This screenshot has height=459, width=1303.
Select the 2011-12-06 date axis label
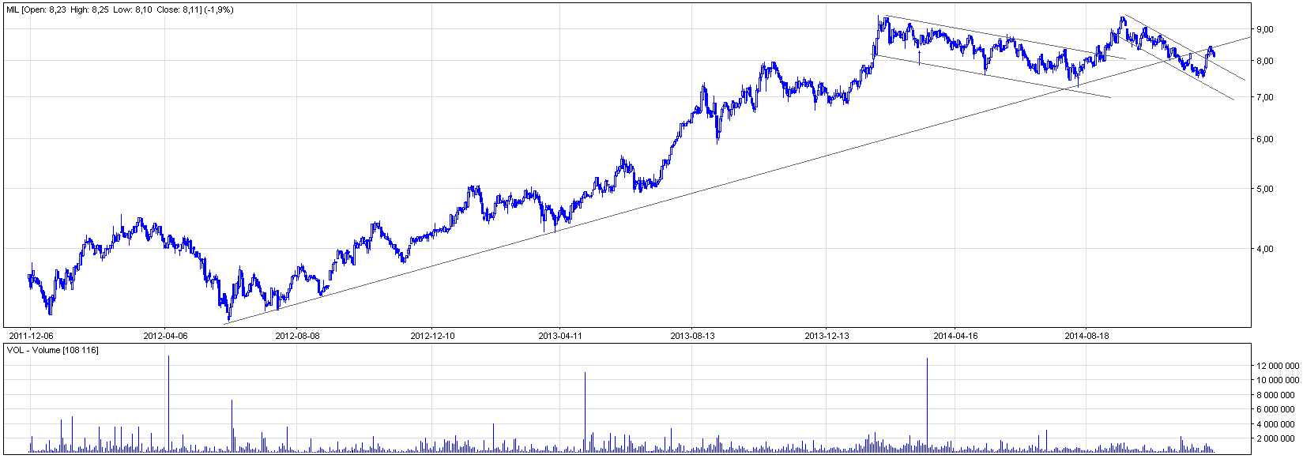tap(30, 336)
